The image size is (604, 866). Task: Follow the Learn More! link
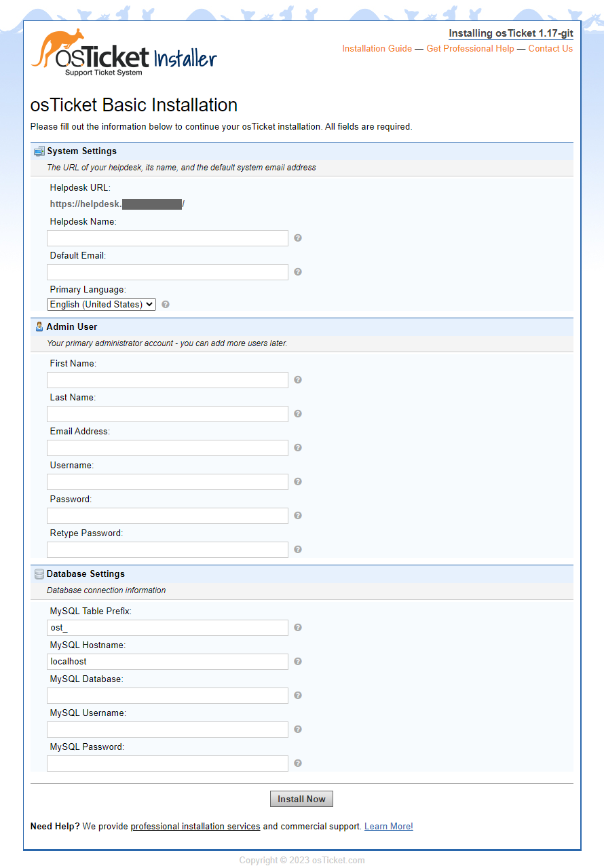pos(388,827)
